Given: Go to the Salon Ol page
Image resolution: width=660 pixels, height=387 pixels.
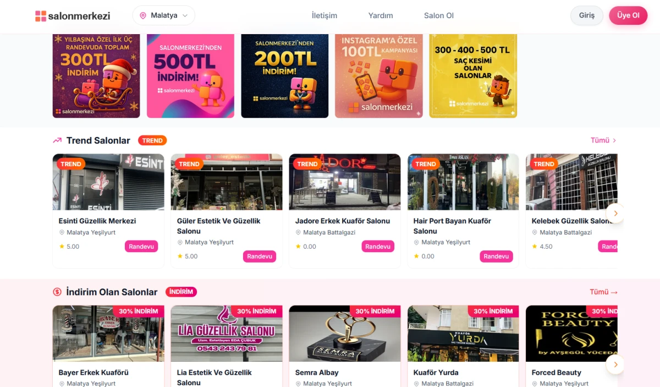Looking at the screenshot, I should (439, 15).
